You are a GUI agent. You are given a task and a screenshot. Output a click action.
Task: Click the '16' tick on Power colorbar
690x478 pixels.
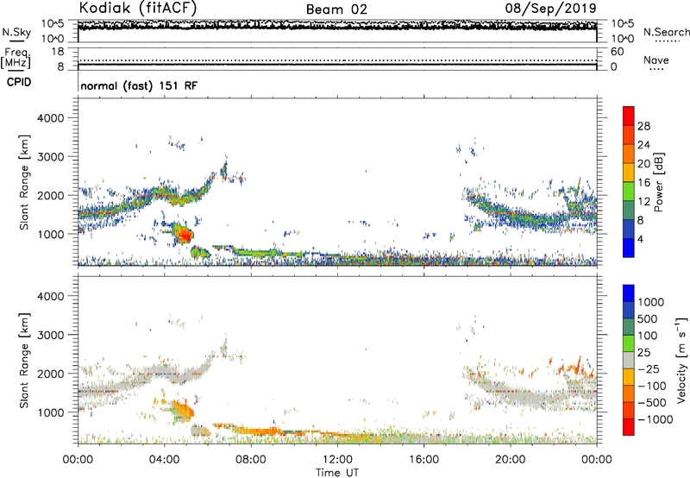(x=643, y=183)
